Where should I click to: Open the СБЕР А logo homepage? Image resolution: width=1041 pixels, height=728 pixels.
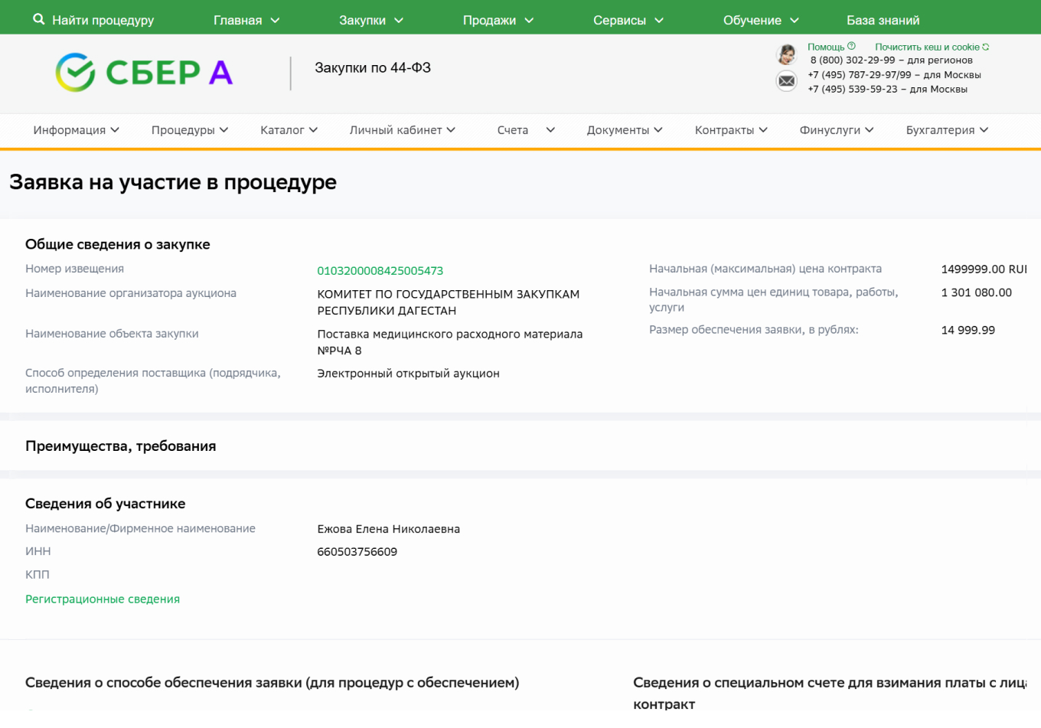coord(142,71)
